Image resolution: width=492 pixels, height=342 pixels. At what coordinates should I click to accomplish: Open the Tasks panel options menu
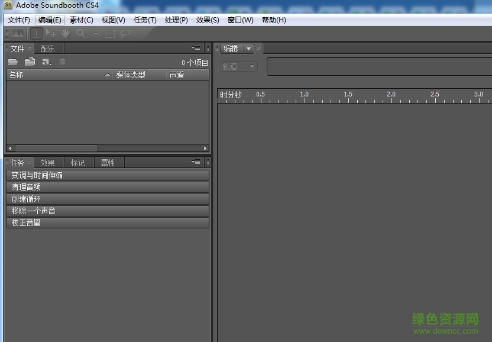click(195, 162)
